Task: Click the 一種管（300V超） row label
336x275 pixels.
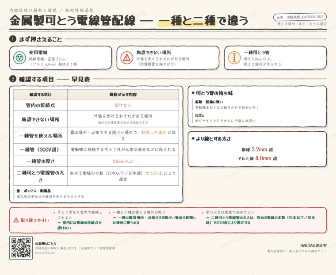Action: click(40, 149)
